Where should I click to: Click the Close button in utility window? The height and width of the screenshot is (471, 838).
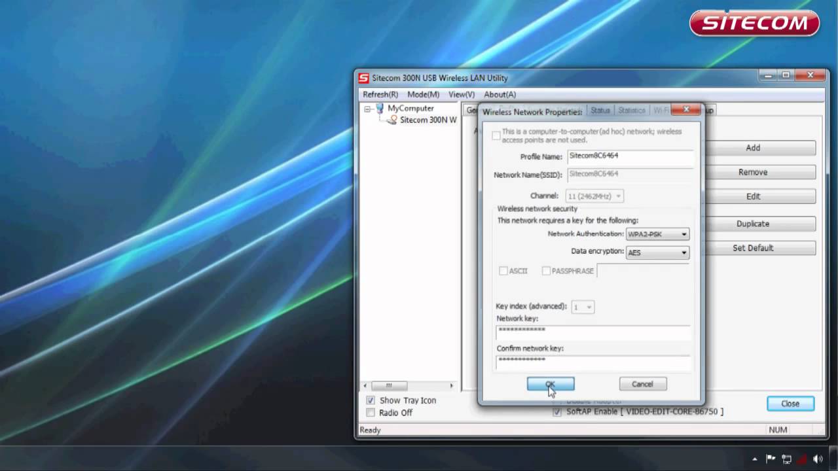click(790, 404)
